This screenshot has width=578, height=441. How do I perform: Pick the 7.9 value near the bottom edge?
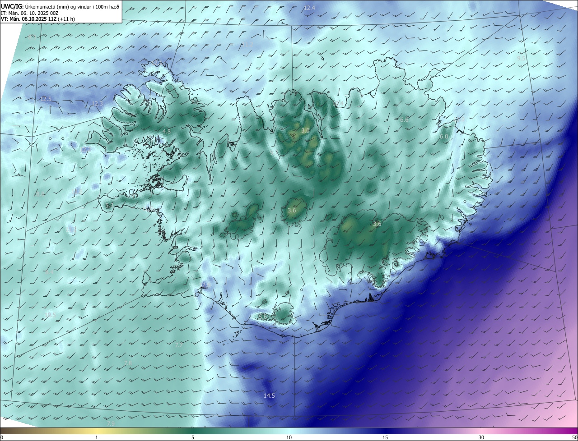[111, 424]
